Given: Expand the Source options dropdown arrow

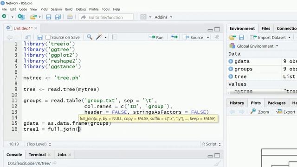Looking at the screenshot, I should click(208, 37).
